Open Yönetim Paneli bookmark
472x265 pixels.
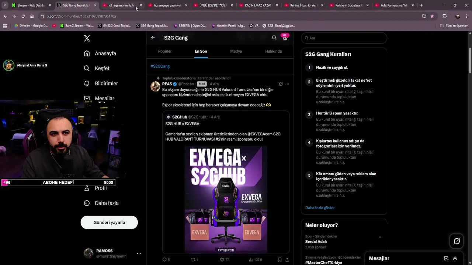tap(228, 26)
